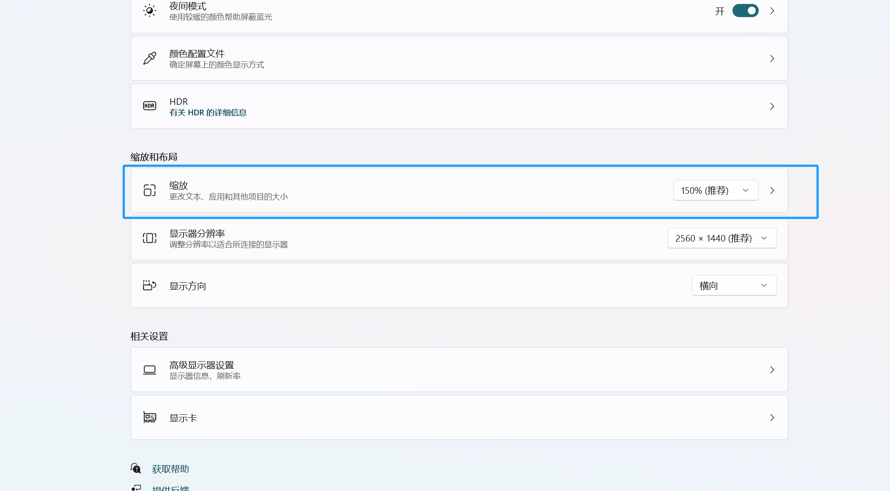
Task: Open 夜间模式 details via its chevron
Action: 772,11
